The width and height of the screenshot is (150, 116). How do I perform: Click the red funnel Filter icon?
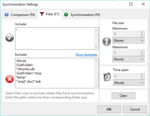point(42,14)
